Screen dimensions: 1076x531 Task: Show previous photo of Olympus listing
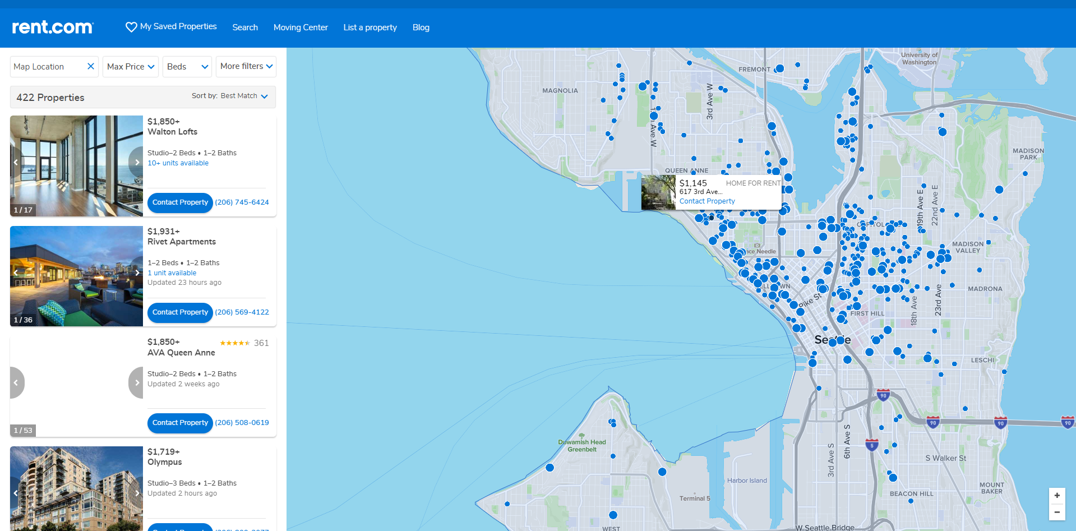tap(16, 493)
